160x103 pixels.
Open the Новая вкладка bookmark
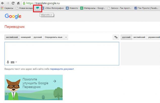point(24,8)
